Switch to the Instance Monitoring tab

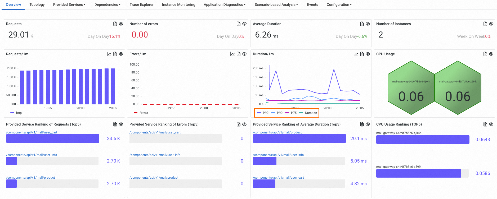click(178, 4)
